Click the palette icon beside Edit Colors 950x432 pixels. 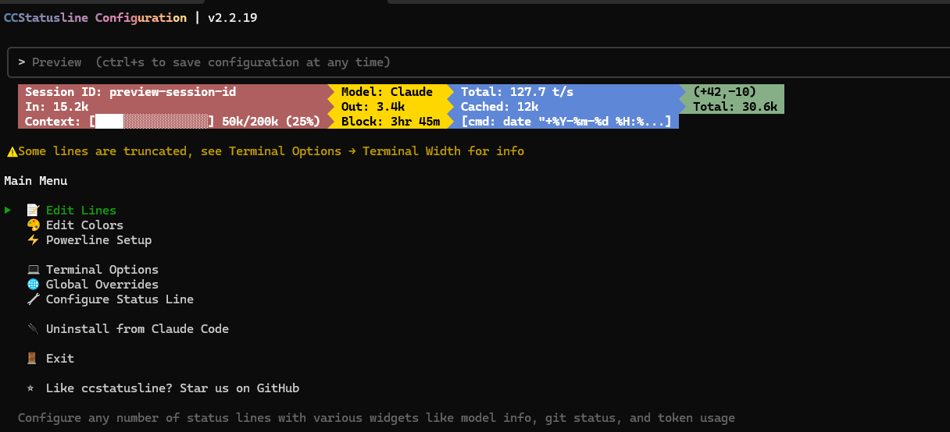[x=32, y=225]
